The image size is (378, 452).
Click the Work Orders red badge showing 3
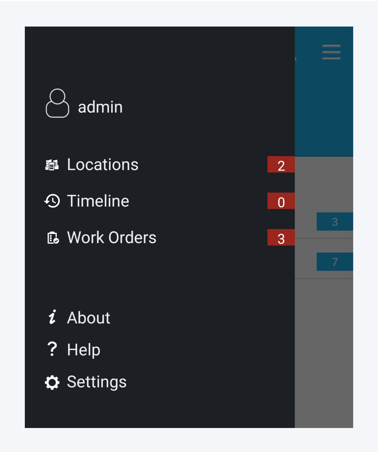tap(281, 238)
